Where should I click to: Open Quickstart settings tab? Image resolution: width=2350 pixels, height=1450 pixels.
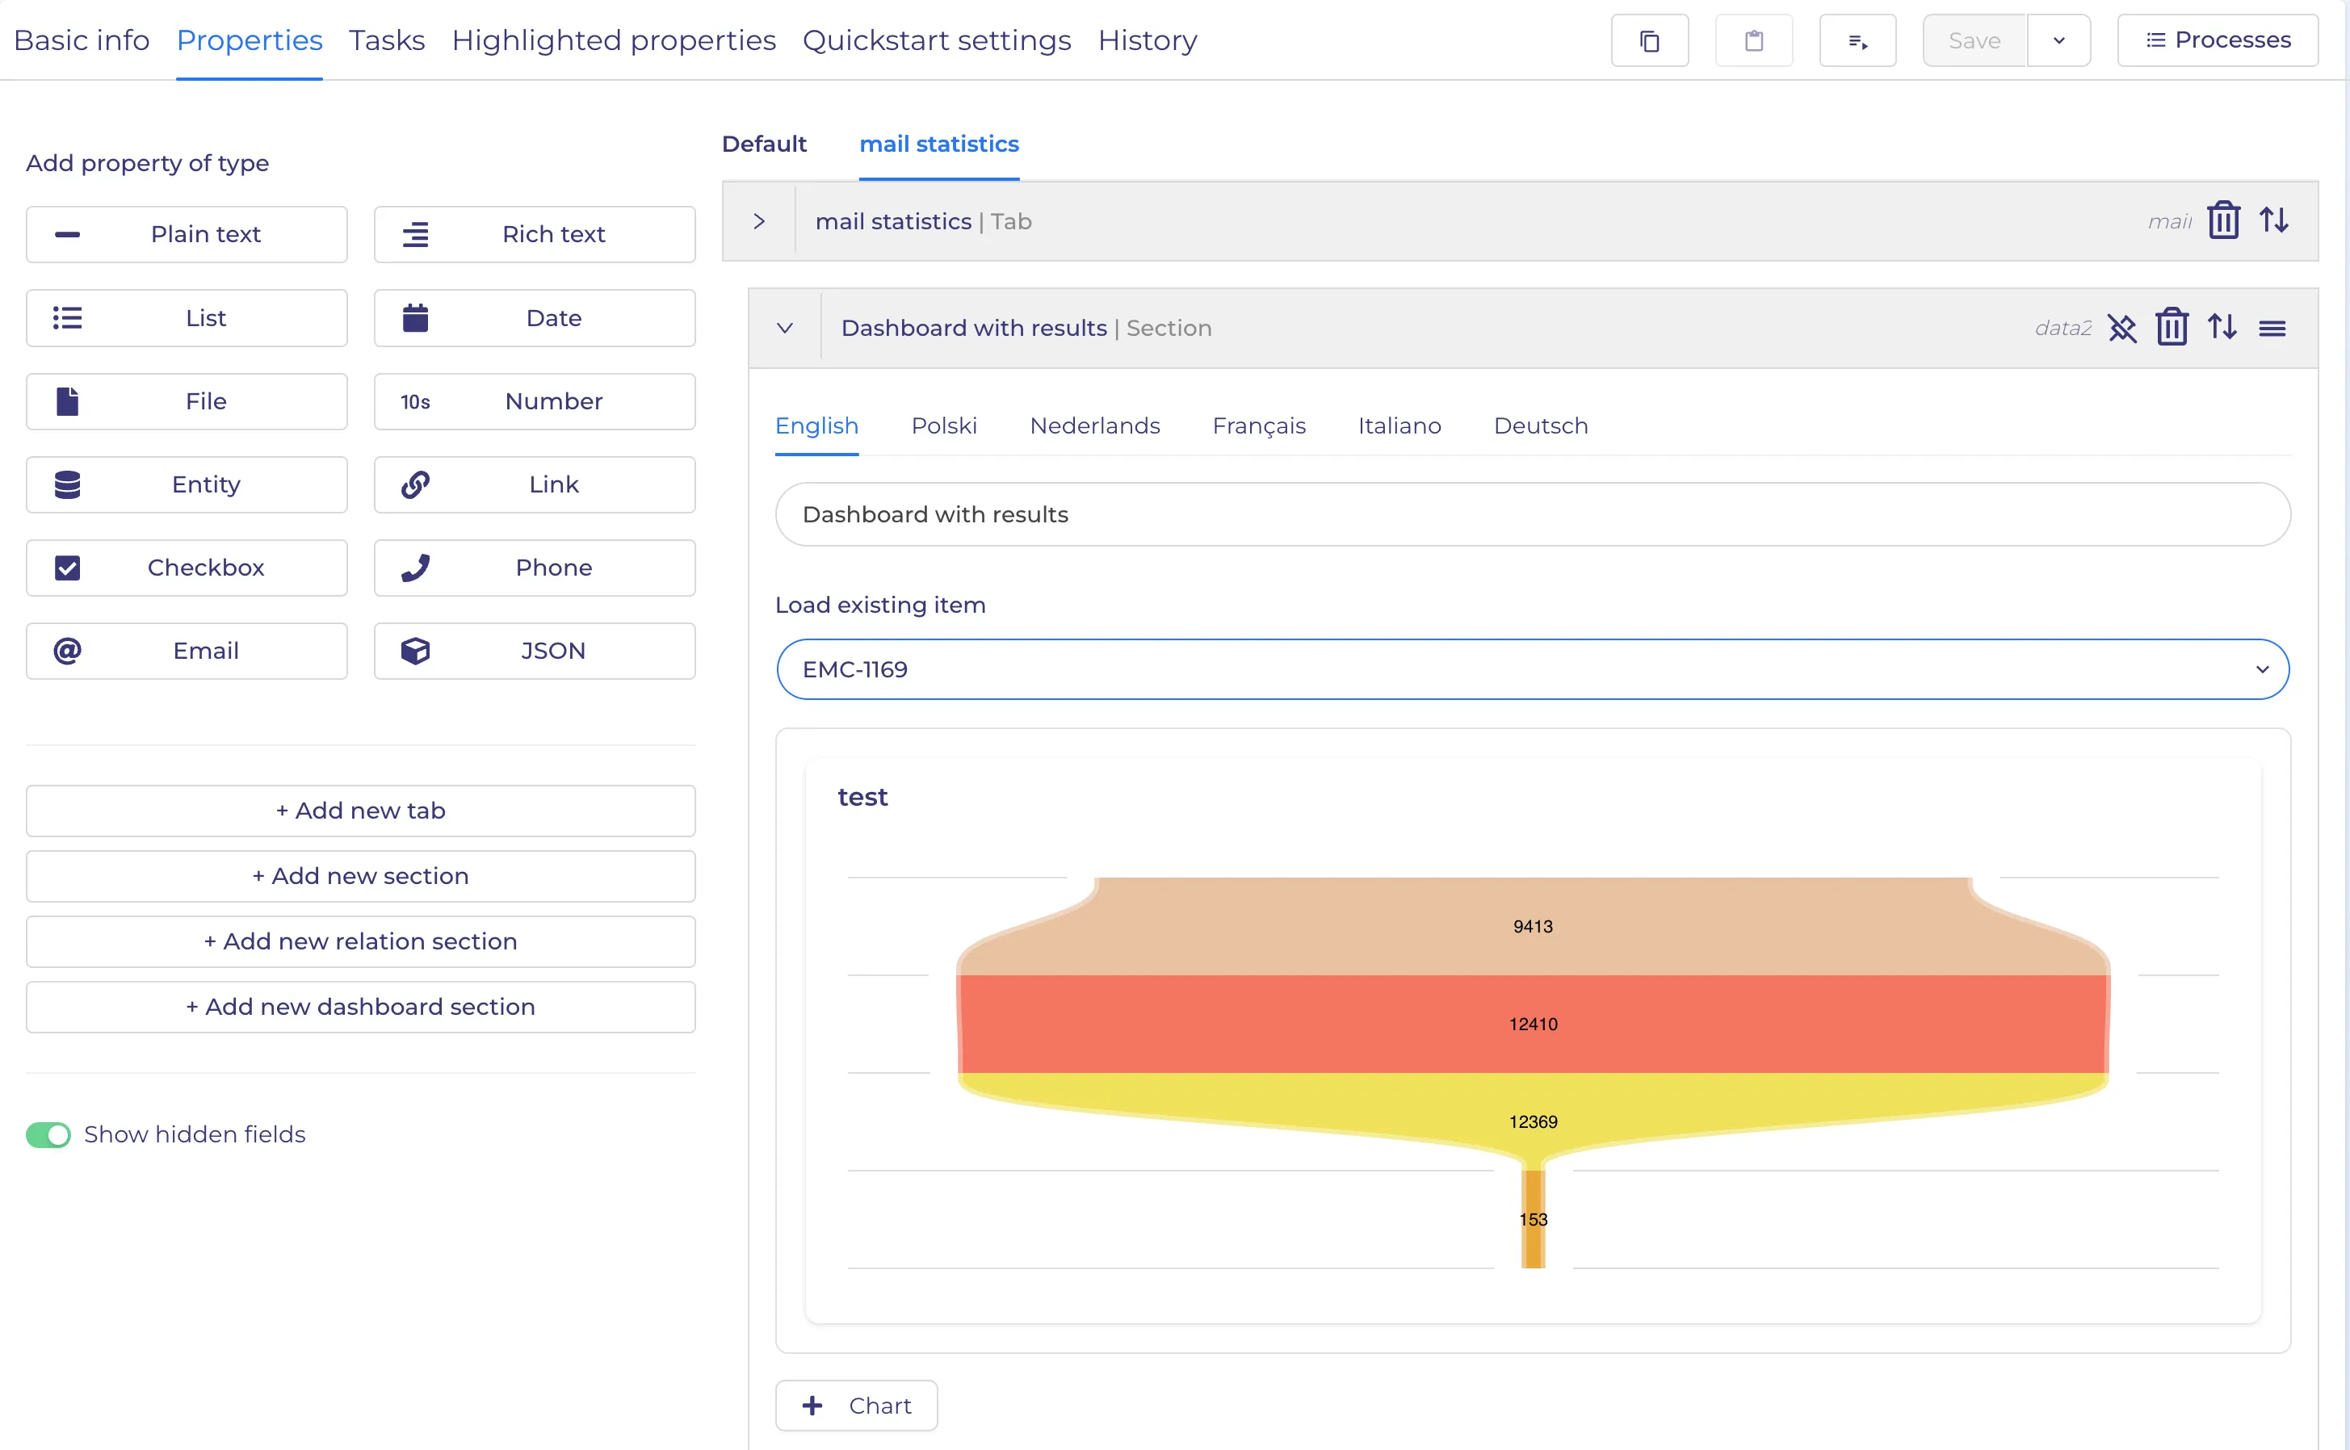(936, 40)
